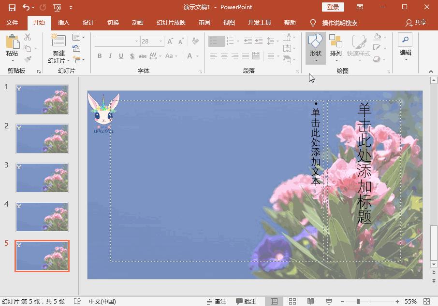Start slideshow from status bar icon
The width and height of the screenshot is (438, 306).
(x=328, y=301)
